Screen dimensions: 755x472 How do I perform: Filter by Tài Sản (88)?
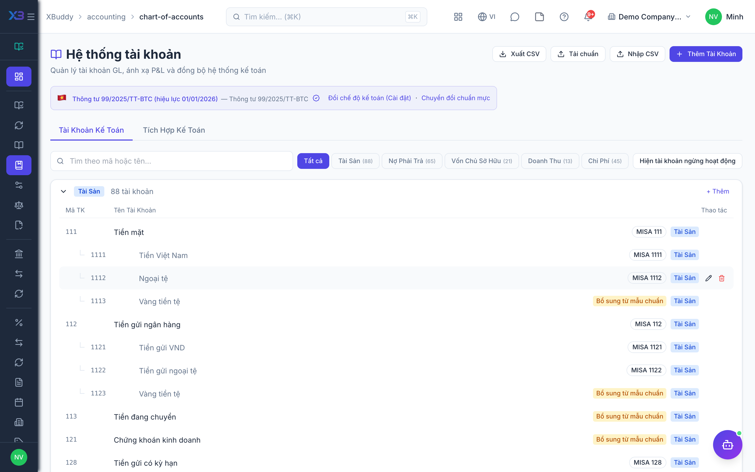coord(355,161)
